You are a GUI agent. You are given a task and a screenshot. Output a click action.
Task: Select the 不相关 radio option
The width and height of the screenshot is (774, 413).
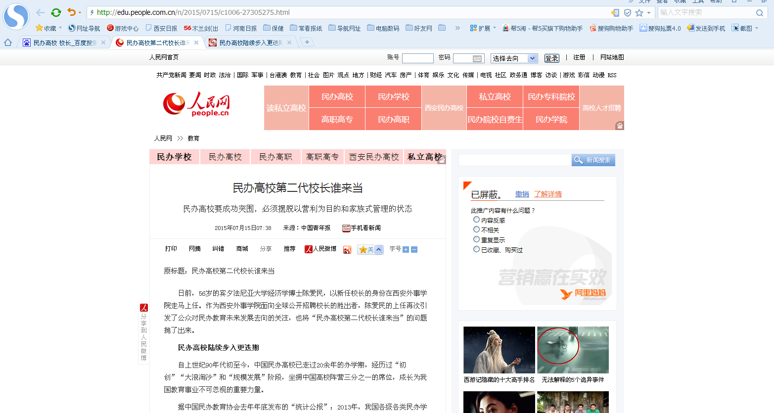pos(476,229)
